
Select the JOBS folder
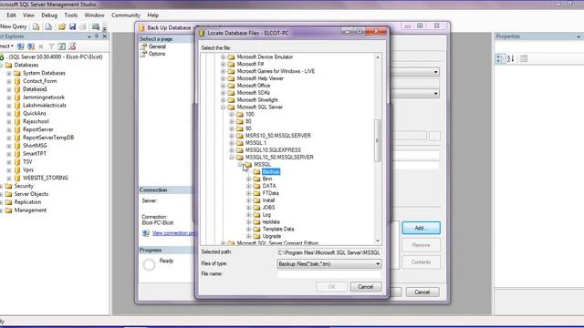[x=268, y=208]
